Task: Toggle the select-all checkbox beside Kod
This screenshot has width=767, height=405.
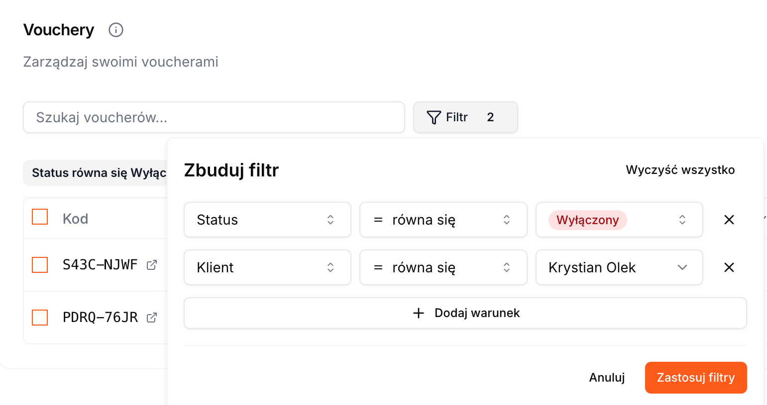Action: [x=40, y=217]
